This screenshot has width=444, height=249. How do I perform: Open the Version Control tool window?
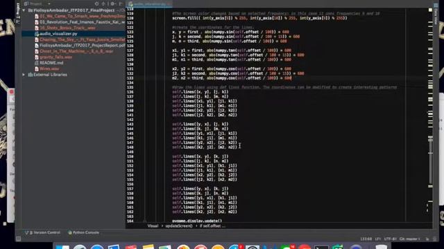pyautogui.click(x=43, y=232)
